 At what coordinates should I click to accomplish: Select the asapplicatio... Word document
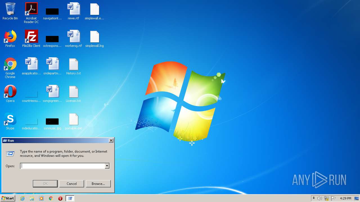click(x=31, y=66)
